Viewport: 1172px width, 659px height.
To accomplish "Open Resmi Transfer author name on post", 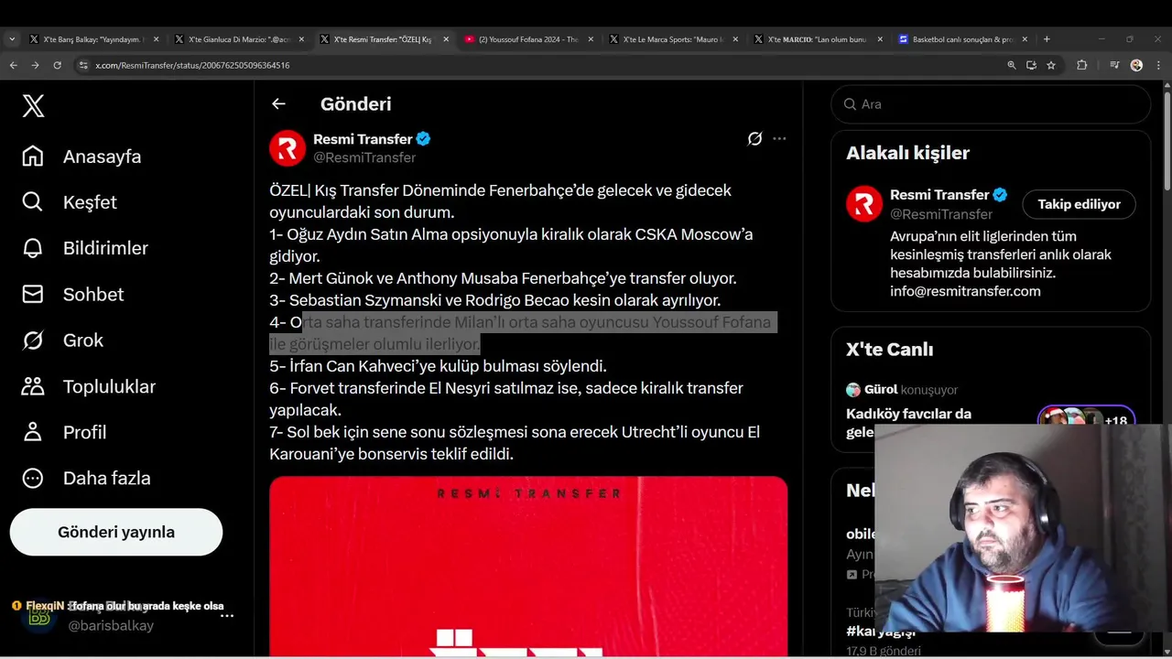I will [x=363, y=139].
